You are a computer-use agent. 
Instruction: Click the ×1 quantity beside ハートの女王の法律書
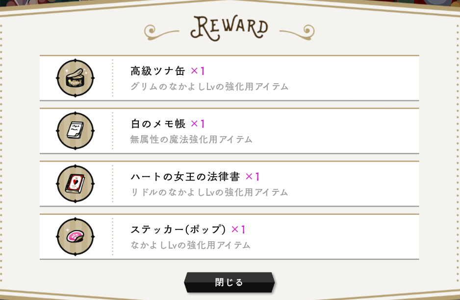(252, 177)
